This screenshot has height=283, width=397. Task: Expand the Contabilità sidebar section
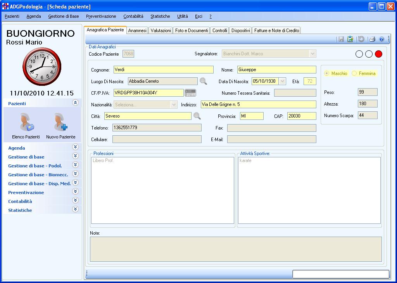75,201
